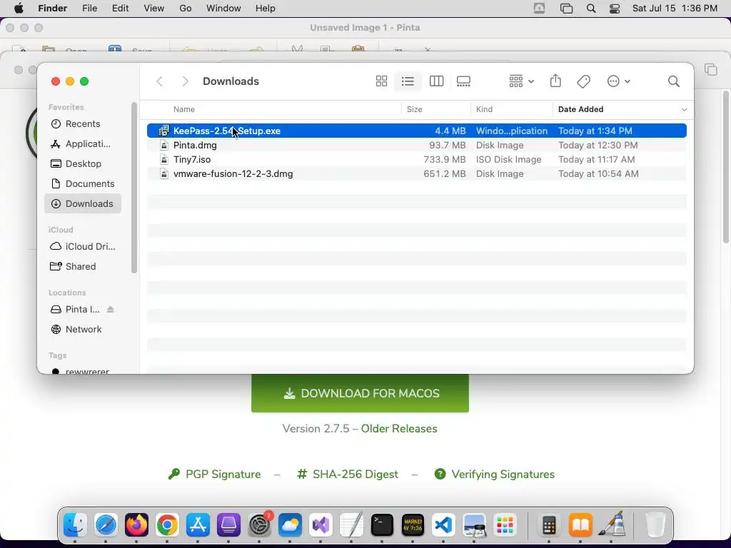Image resolution: width=731 pixels, height=548 pixels.
Task: Click the Pinta.dmg disk image file icon
Action: pyautogui.click(x=163, y=145)
